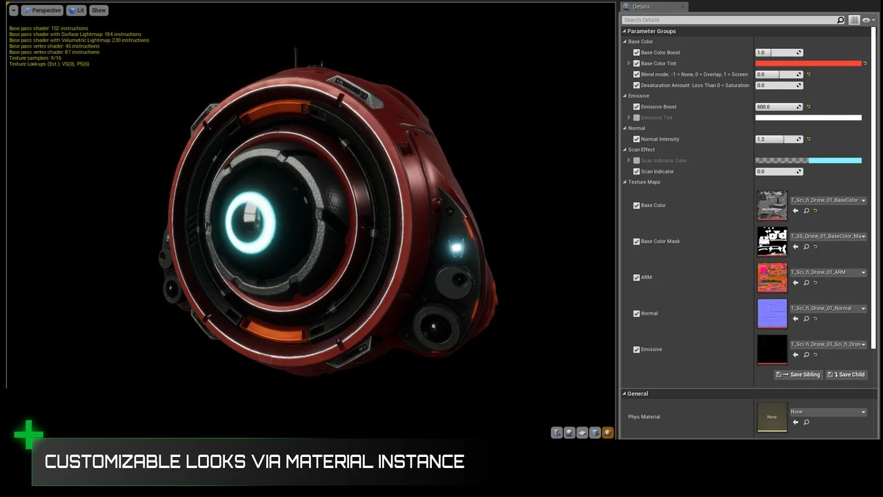Reset Base Color Tint to default
The width and height of the screenshot is (883, 497).
pyautogui.click(x=865, y=64)
